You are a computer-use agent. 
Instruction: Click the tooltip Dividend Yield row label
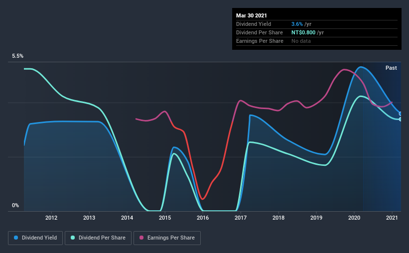[254, 24]
